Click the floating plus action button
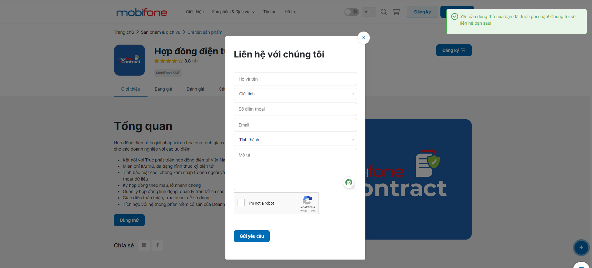The width and height of the screenshot is (592, 268). 581,247
